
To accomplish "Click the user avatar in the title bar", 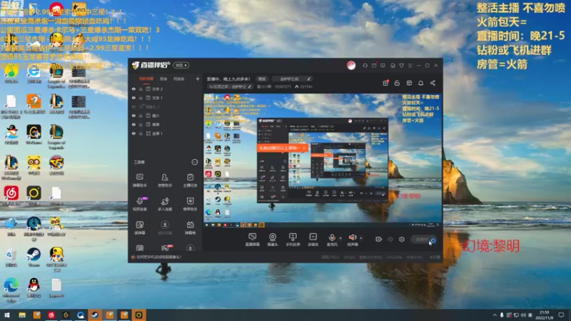I will pyautogui.click(x=351, y=66).
